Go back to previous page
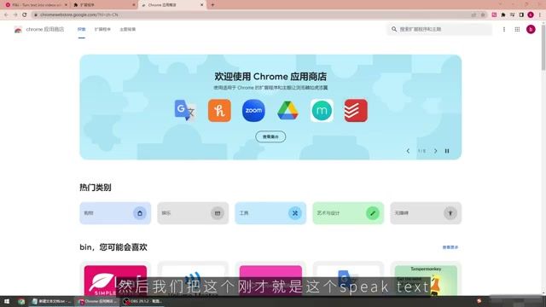The height and width of the screenshot is (307, 546). click(6, 14)
